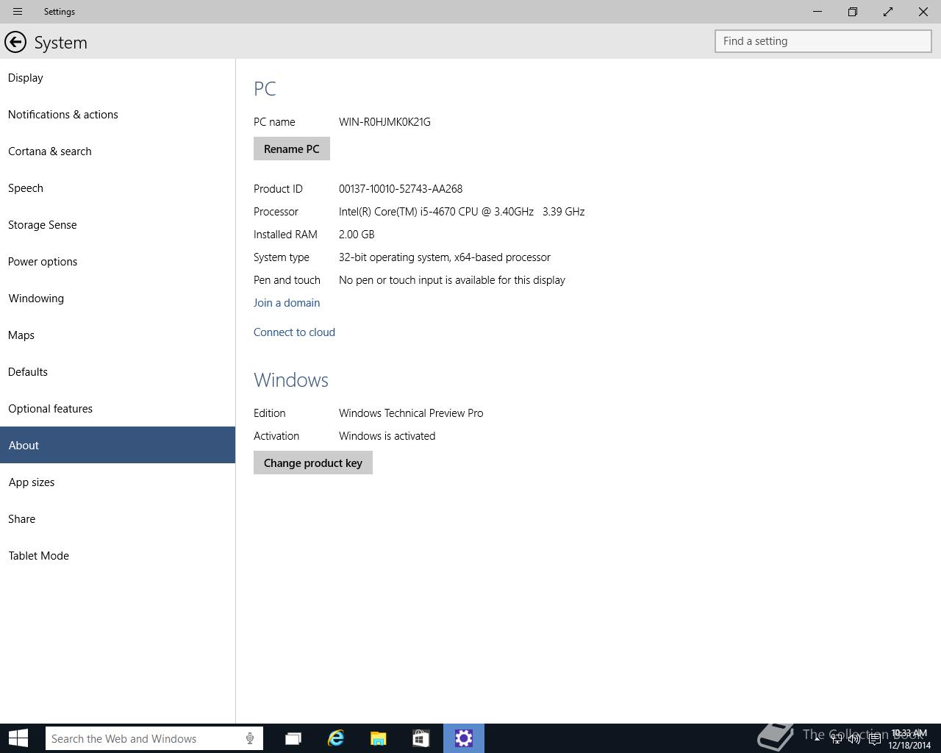The height and width of the screenshot is (753, 941).
Task: Select Windows is activated text
Action: 387,436
